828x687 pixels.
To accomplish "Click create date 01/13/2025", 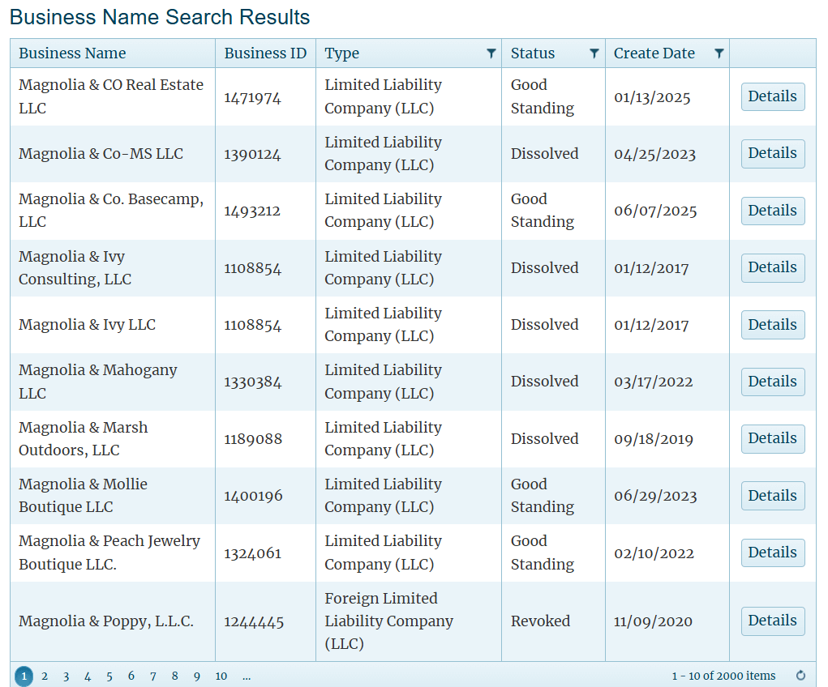I will coord(652,97).
